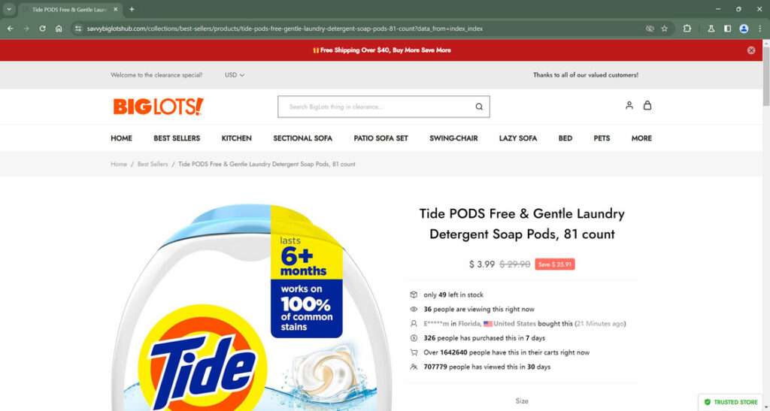Image resolution: width=770 pixels, height=411 pixels.
Task: Open the tab search chevron
Action: click(x=9, y=9)
